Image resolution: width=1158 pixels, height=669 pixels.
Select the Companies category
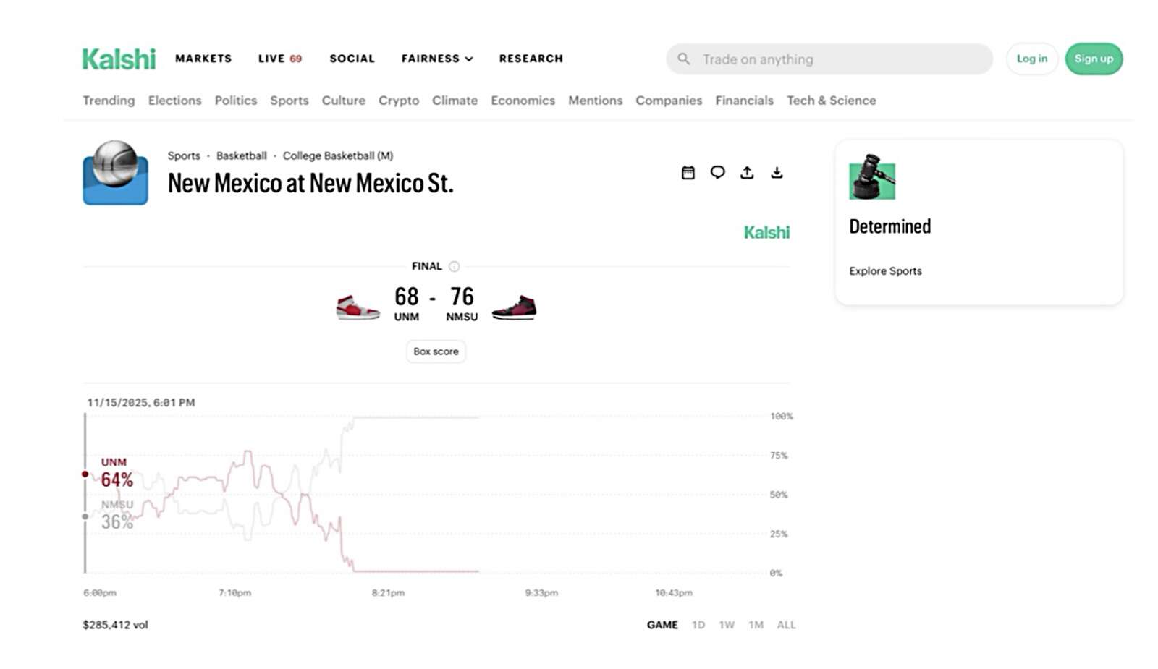point(669,101)
